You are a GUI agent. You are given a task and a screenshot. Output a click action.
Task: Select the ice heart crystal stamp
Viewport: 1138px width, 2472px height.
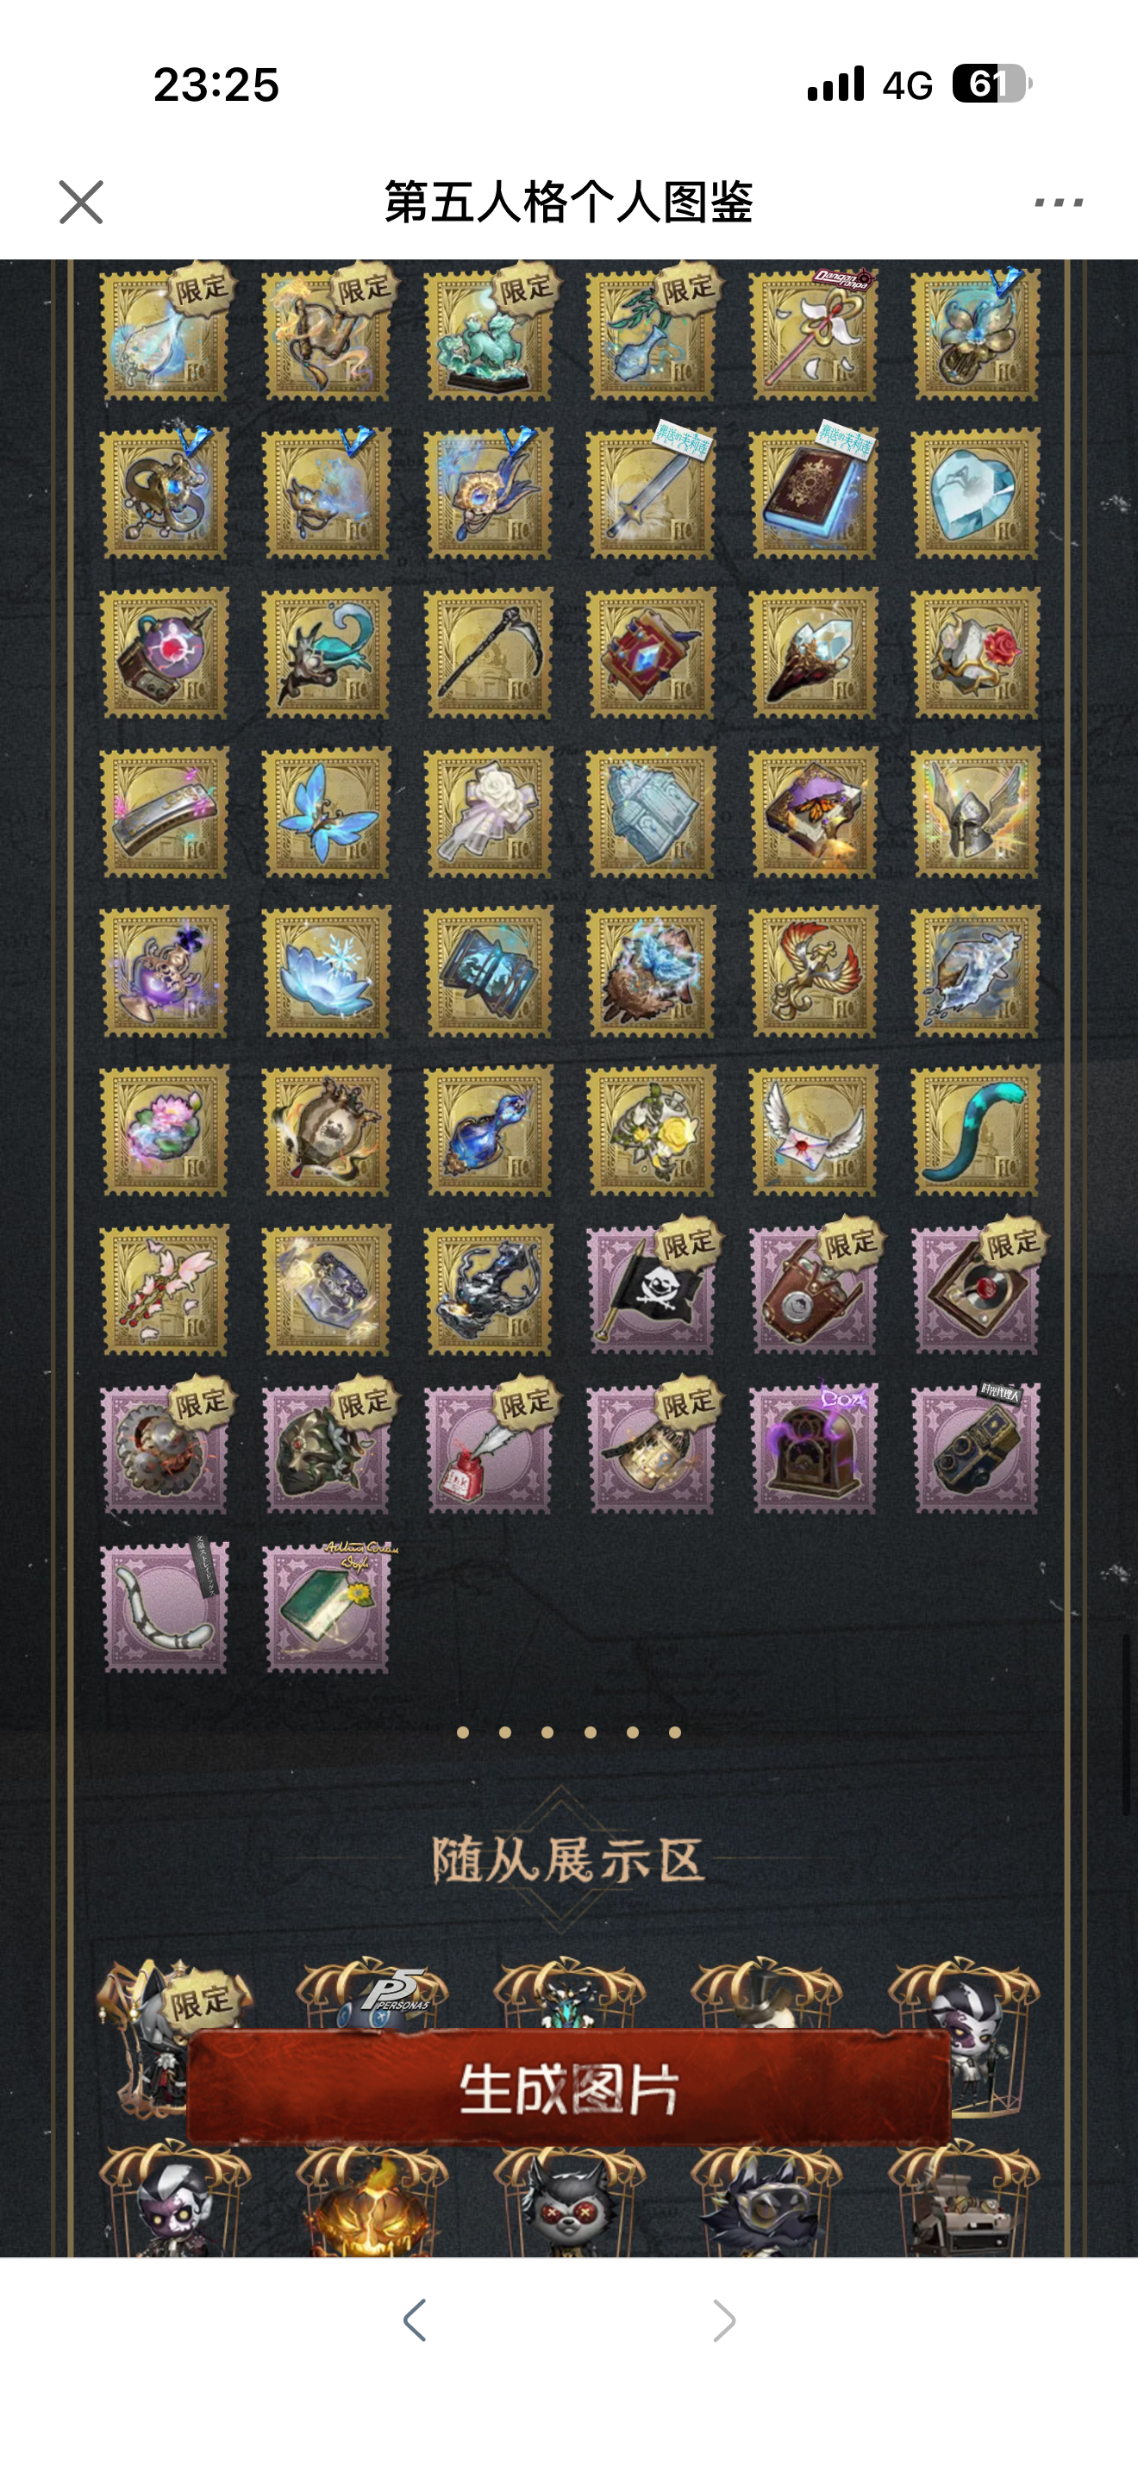tap(976, 494)
